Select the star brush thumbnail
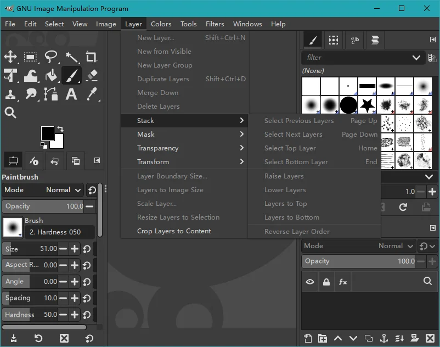This screenshot has height=347, width=440. [367, 105]
